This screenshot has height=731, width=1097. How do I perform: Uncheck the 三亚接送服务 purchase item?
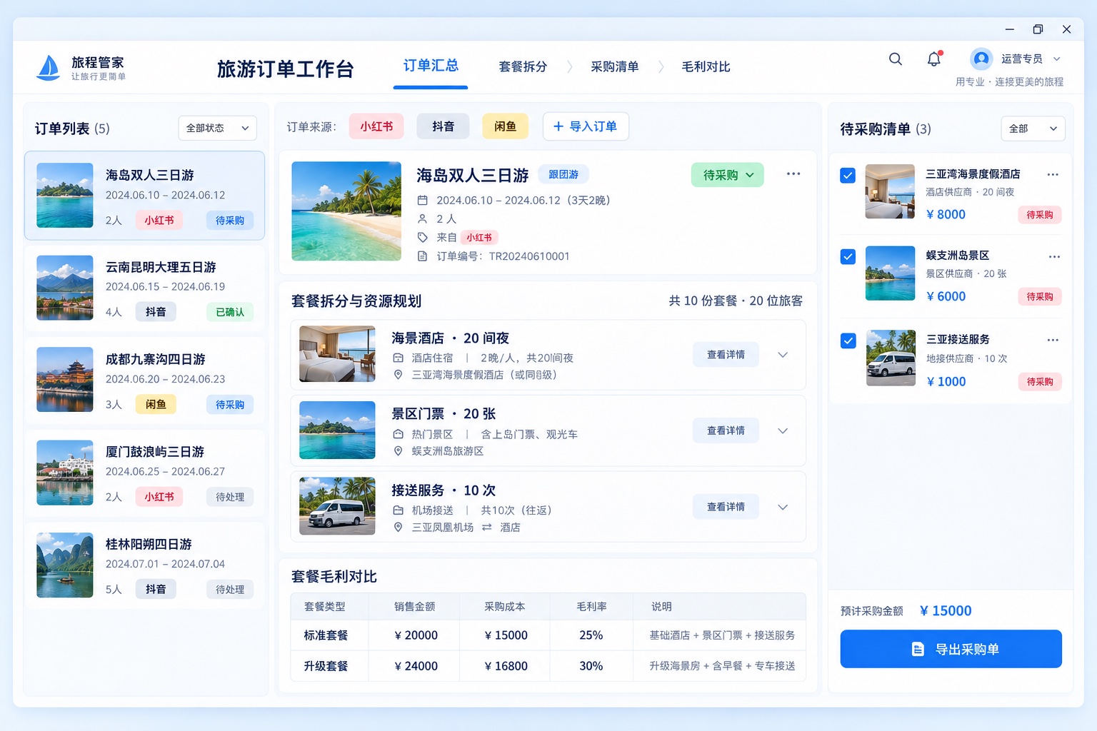click(x=848, y=341)
